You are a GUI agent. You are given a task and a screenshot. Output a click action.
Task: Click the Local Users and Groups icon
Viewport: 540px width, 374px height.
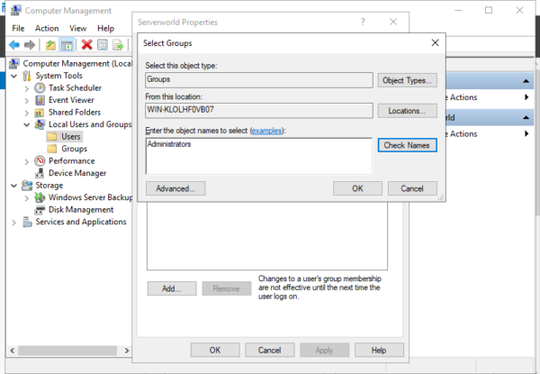click(x=40, y=124)
